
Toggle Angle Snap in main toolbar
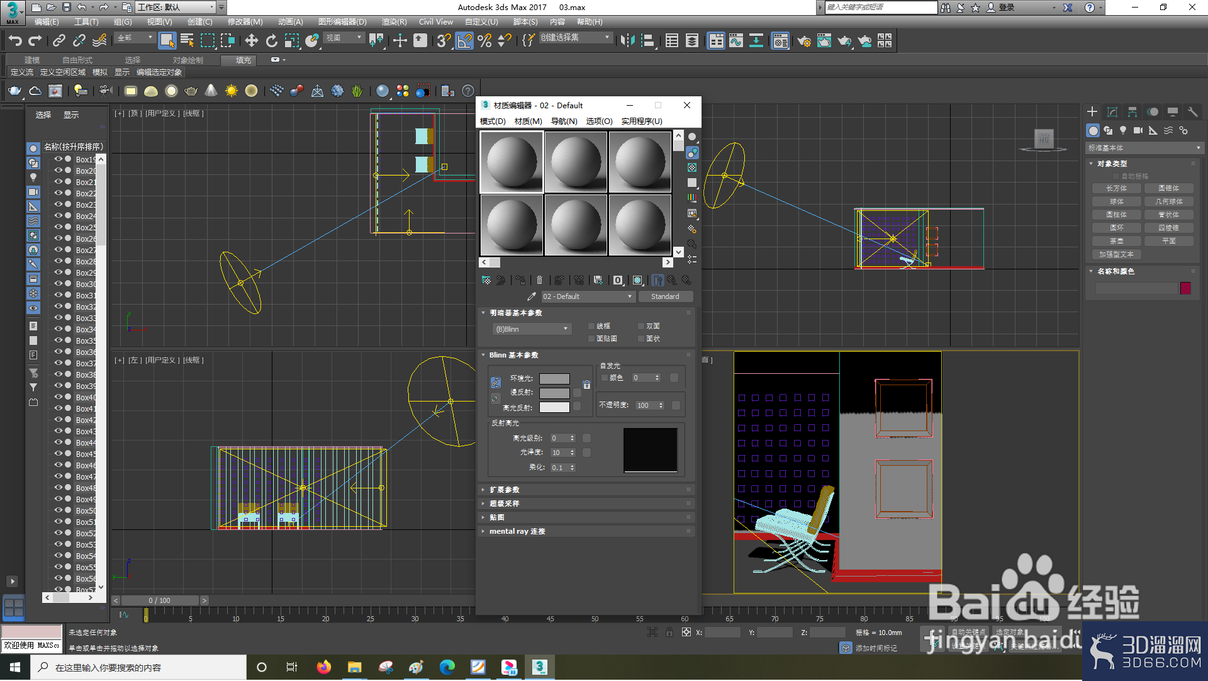(x=464, y=41)
